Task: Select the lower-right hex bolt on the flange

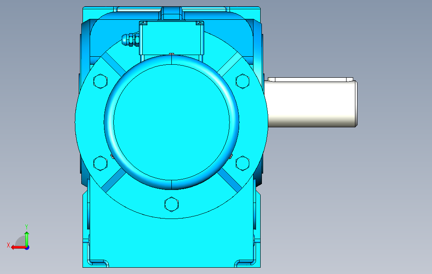Action: (243, 163)
